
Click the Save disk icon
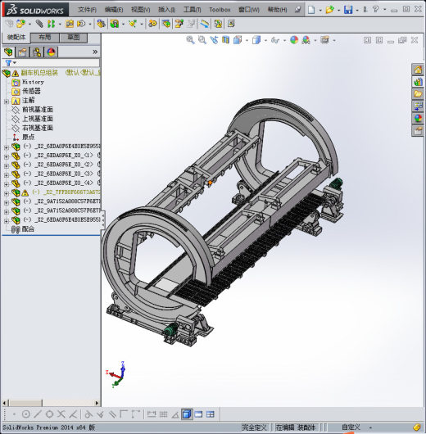click(x=348, y=10)
